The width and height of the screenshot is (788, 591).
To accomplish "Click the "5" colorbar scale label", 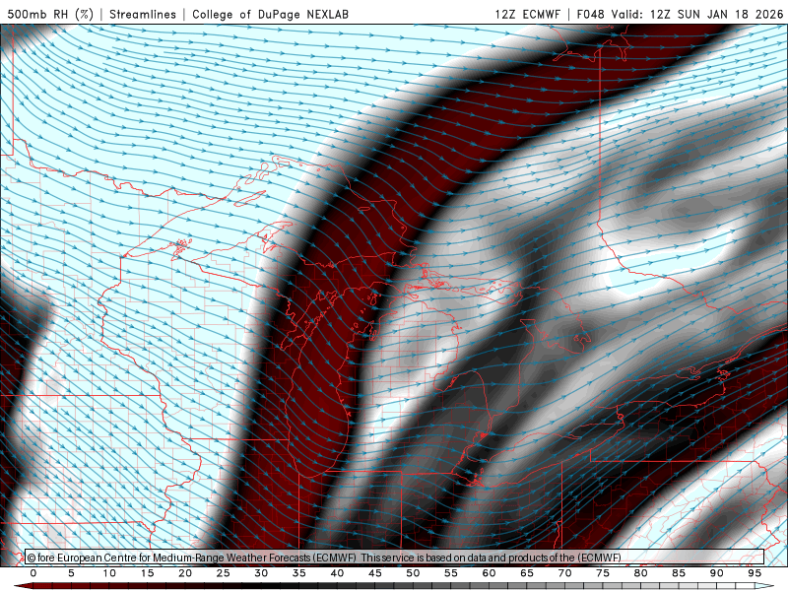I will 71,573.
